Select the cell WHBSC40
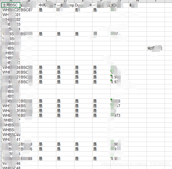Viewport: 172px width, 169px height. (11, 135)
